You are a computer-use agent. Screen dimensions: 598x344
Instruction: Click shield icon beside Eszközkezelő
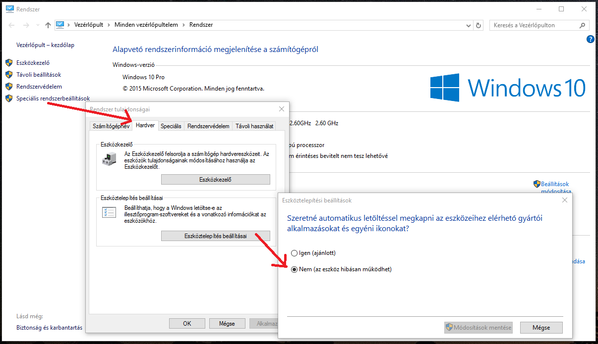pos(8,63)
